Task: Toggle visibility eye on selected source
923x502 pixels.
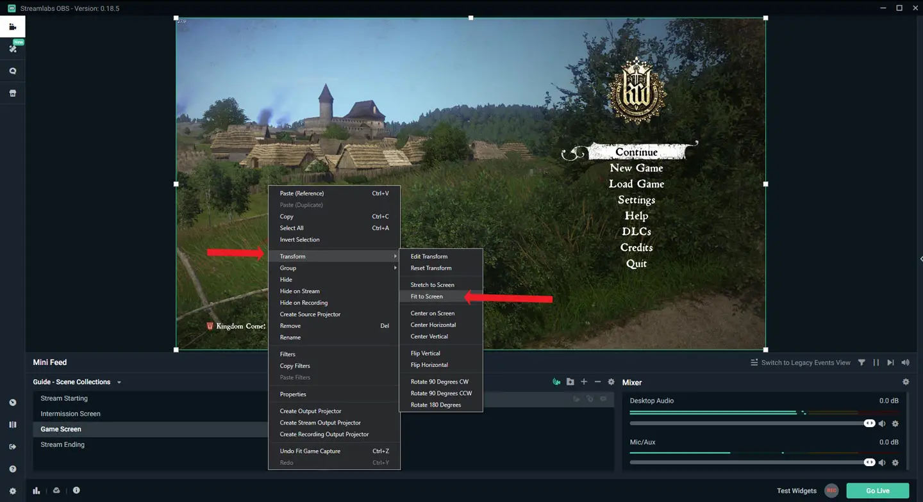Action: pyautogui.click(x=603, y=399)
